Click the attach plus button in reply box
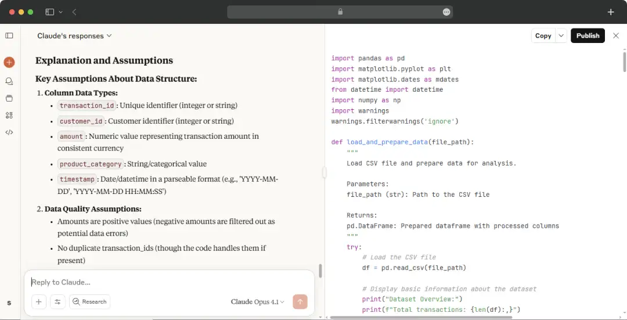627x320 pixels. pos(39,301)
